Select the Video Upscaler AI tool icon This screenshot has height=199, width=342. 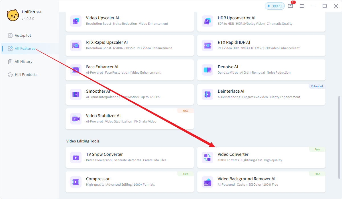pos(76,21)
